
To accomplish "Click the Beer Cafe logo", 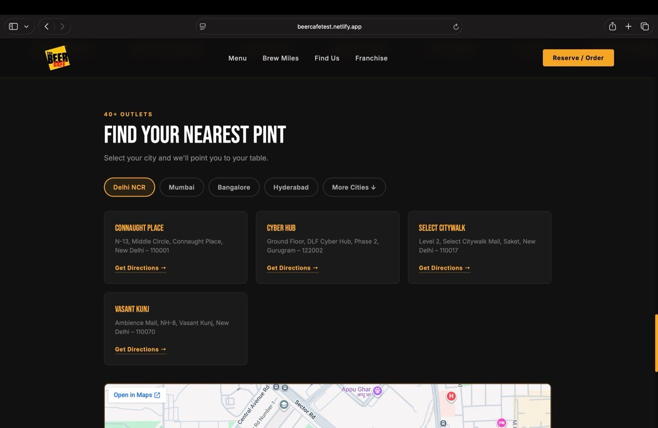I will click(x=57, y=58).
